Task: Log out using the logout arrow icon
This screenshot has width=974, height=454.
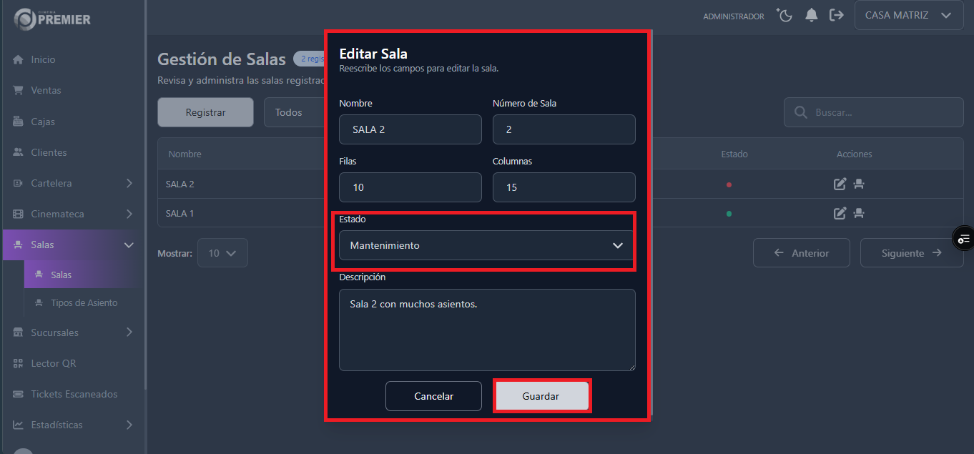Action: (x=837, y=14)
